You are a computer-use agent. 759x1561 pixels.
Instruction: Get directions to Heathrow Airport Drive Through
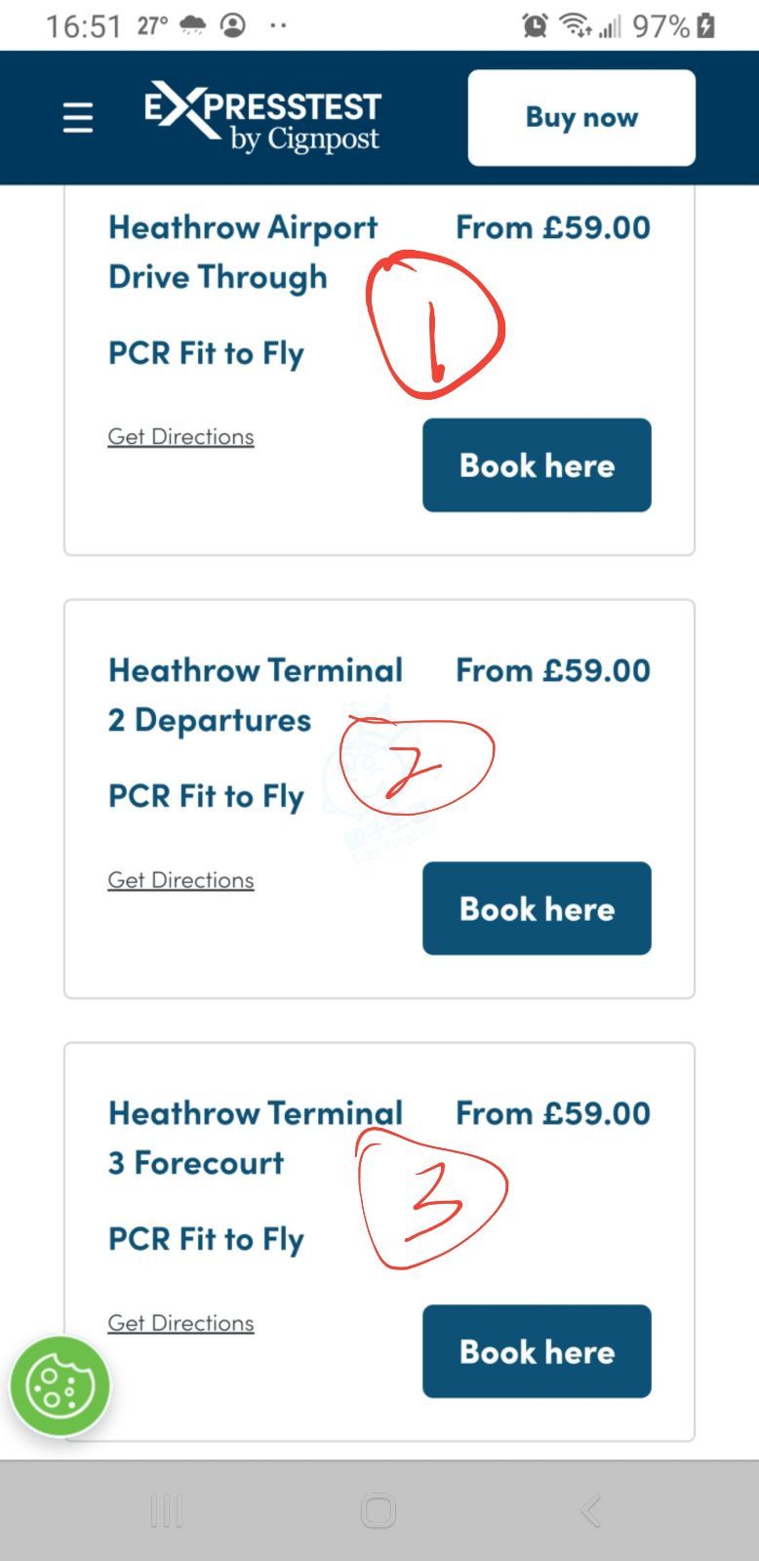[x=180, y=436]
